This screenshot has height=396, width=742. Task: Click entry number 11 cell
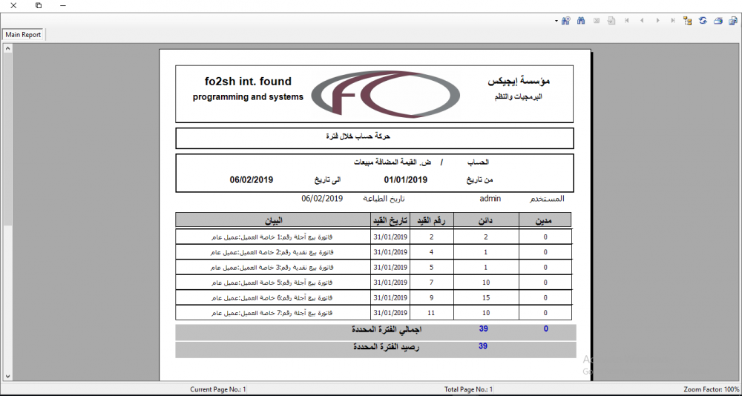431,313
